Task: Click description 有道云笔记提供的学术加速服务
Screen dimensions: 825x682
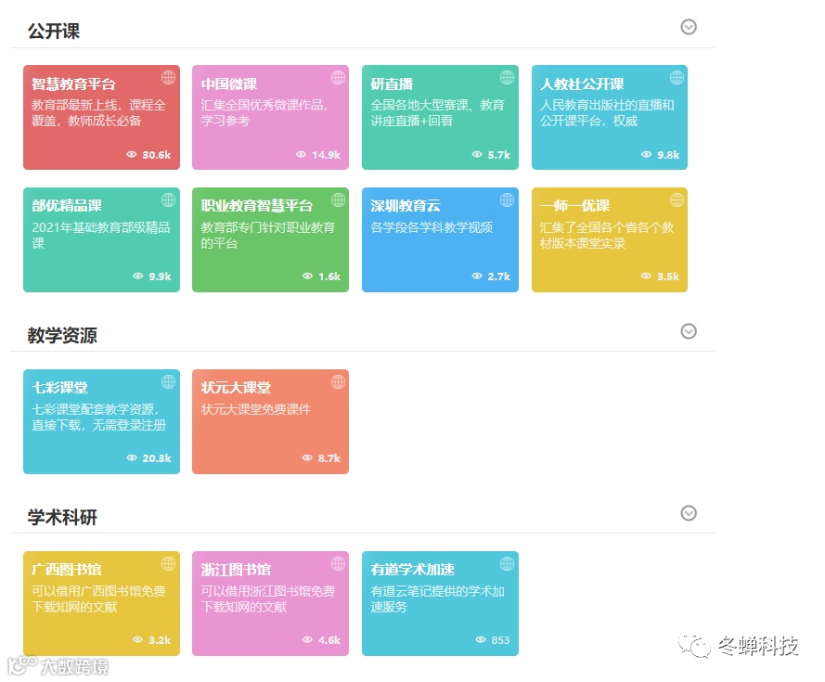Action: pos(438,598)
